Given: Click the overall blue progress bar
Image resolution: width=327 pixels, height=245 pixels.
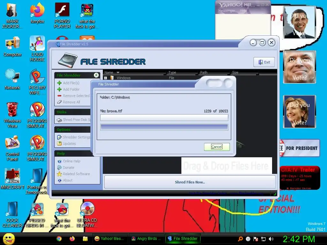Looking at the screenshot, I should pyautogui.click(x=164, y=127).
